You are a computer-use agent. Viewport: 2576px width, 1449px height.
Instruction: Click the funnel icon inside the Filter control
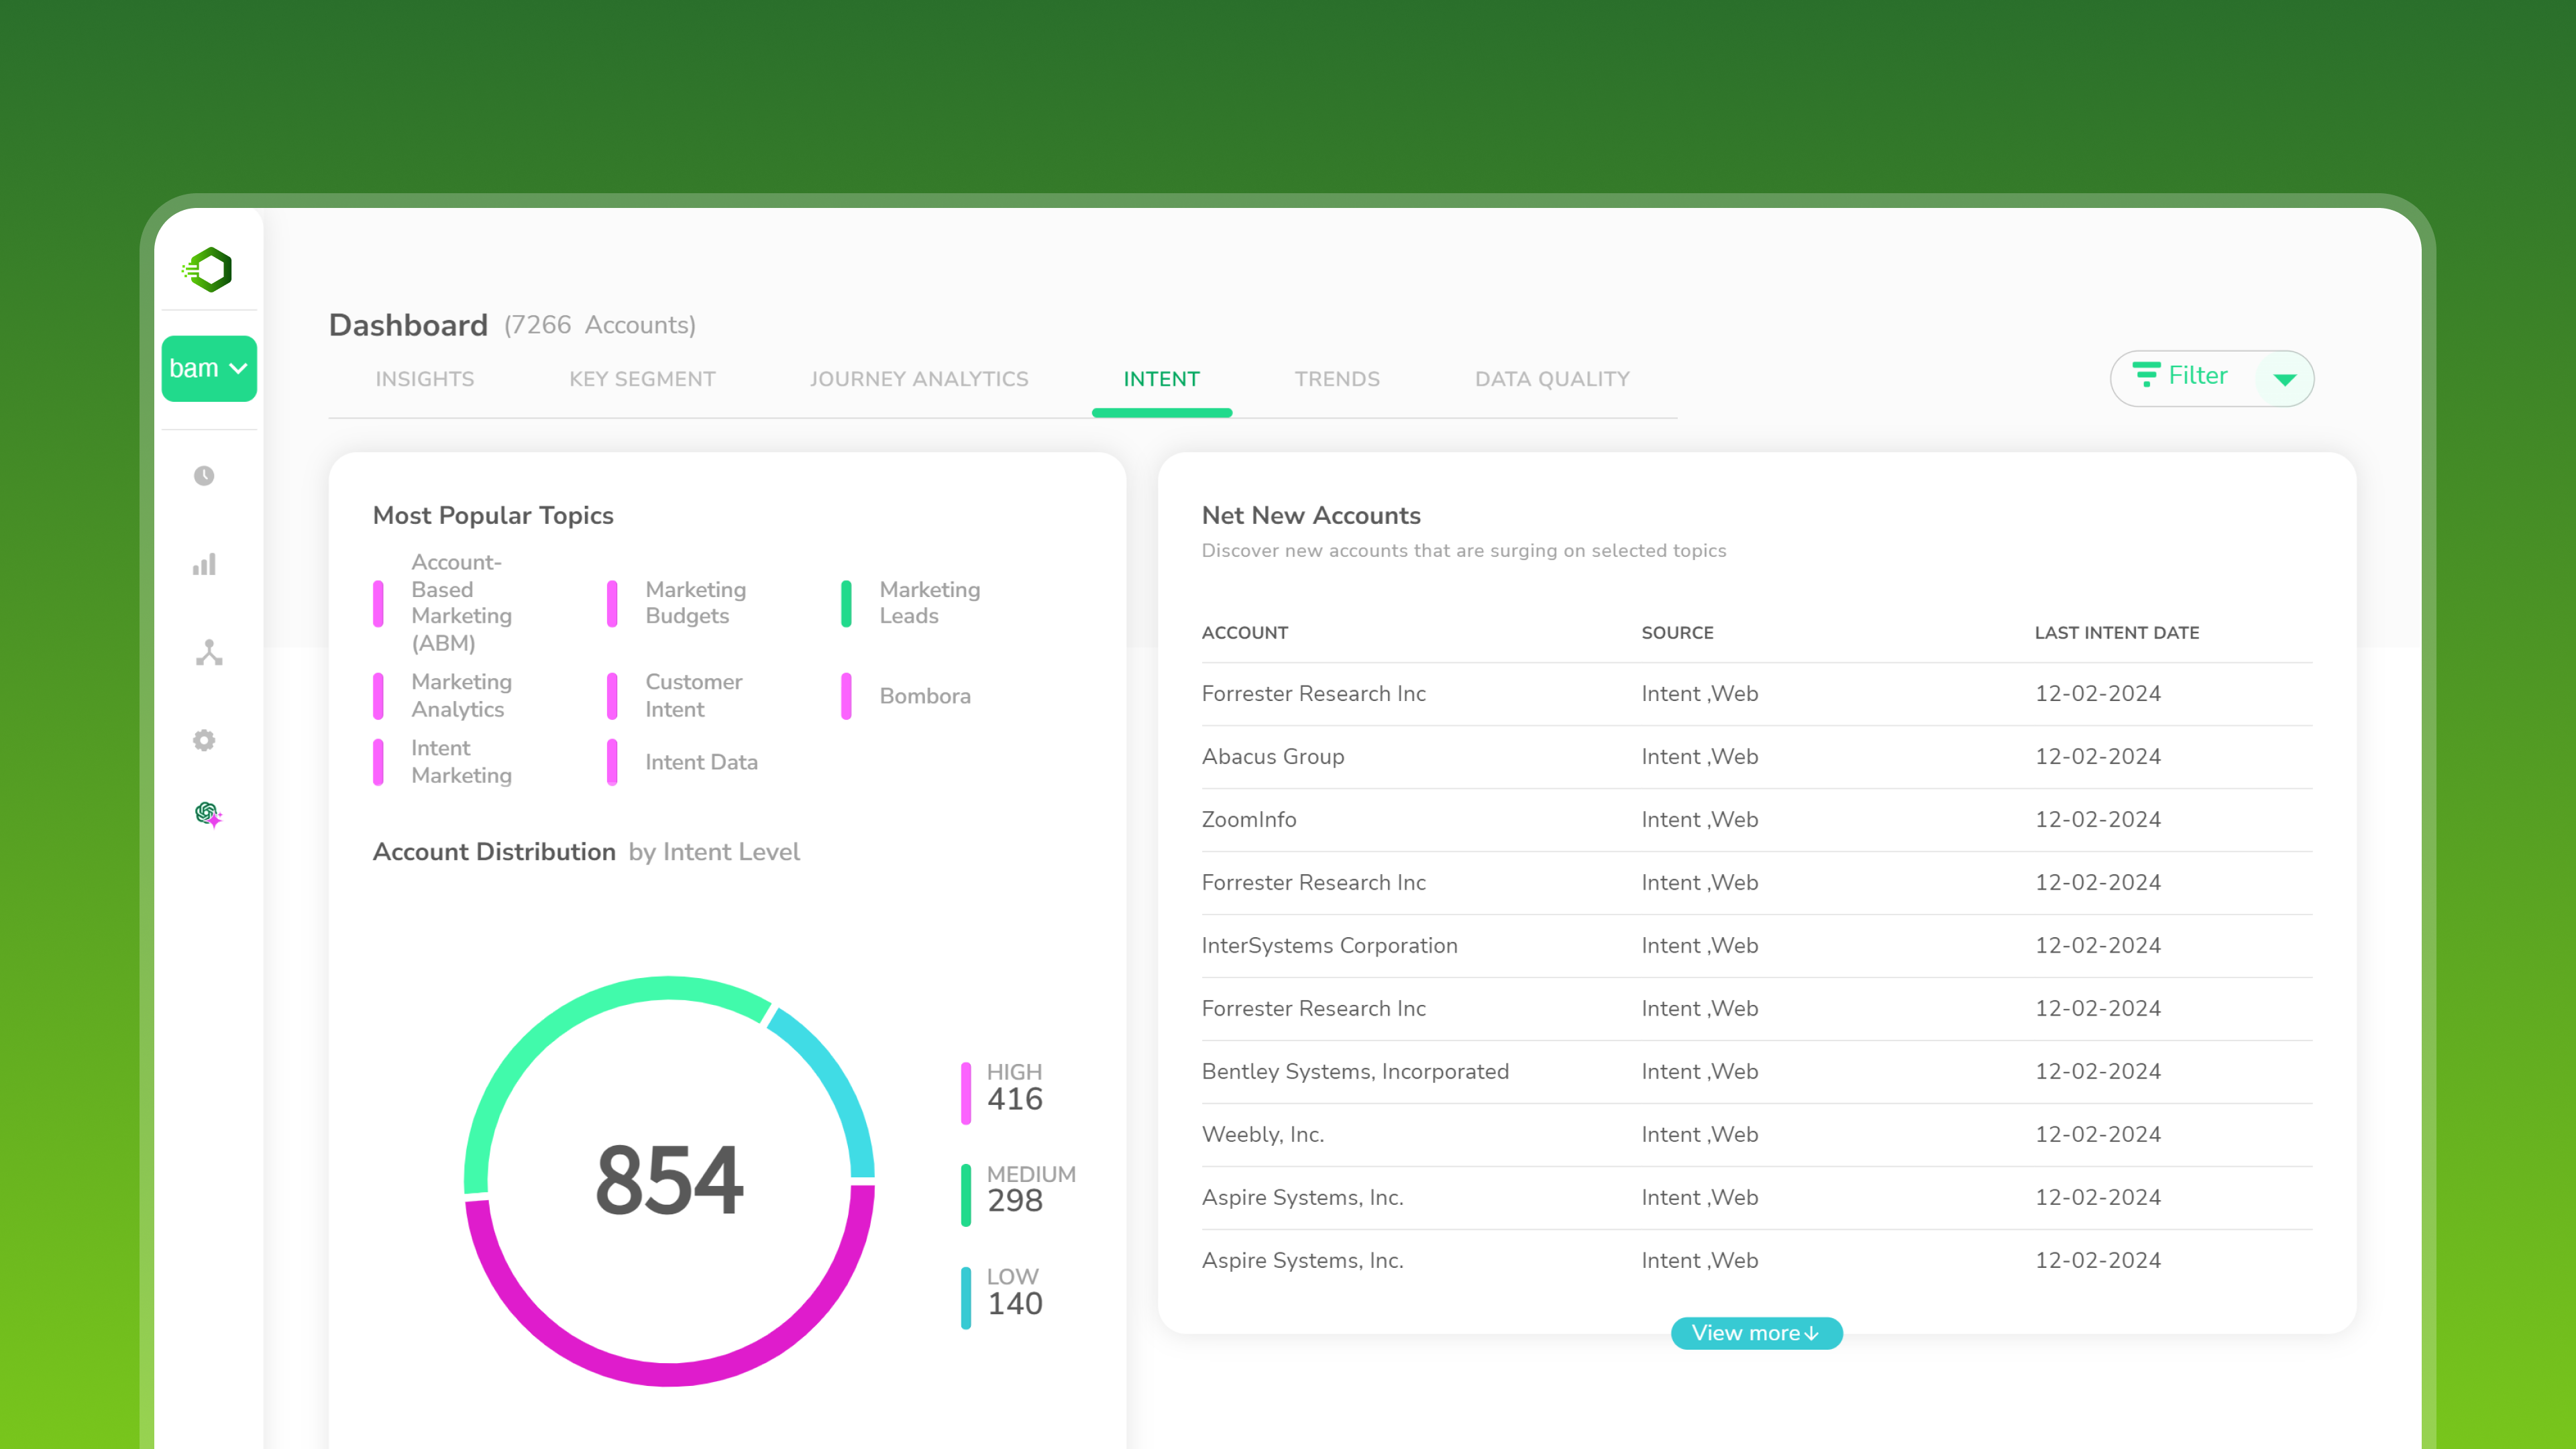(x=2147, y=377)
